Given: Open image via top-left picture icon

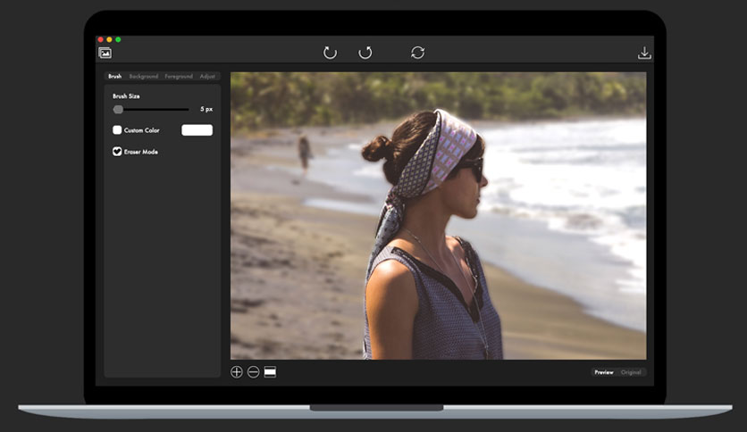Looking at the screenshot, I should pos(105,53).
